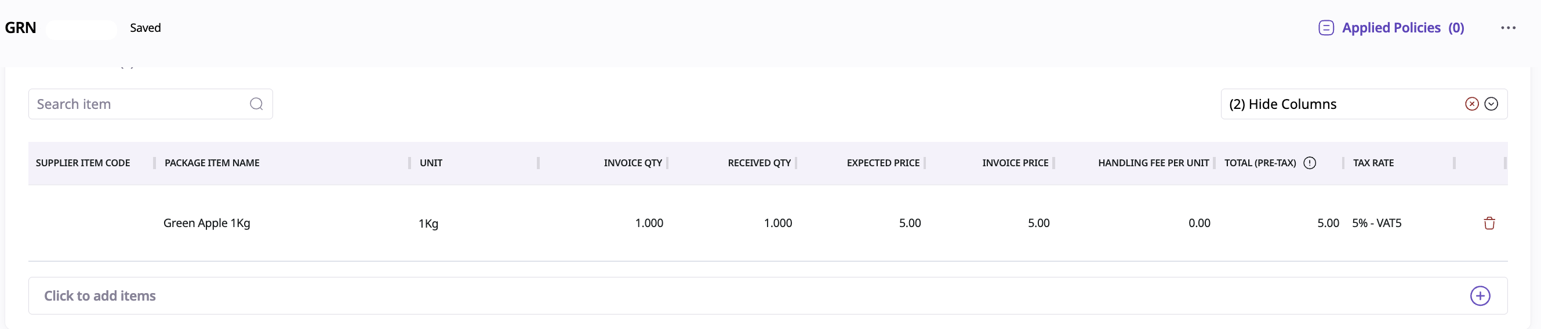Expand the Hide Columns dropdown arrow
1541x329 pixels.
[1491, 104]
